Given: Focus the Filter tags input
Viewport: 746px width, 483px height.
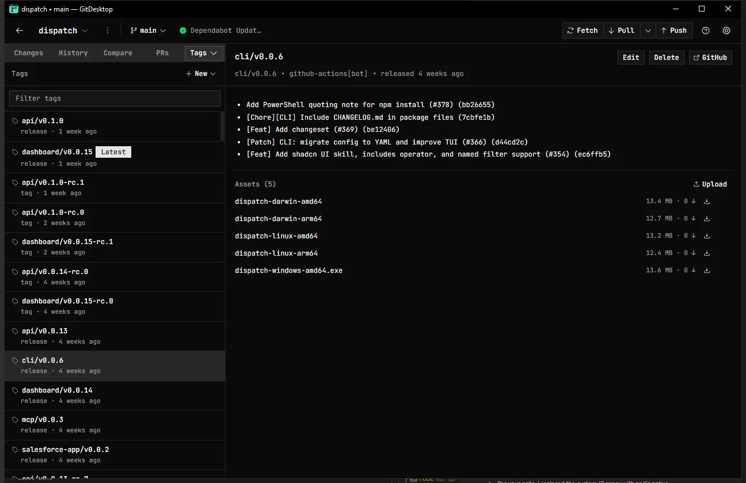Looking at the screenshot, I should pos(115,98).
